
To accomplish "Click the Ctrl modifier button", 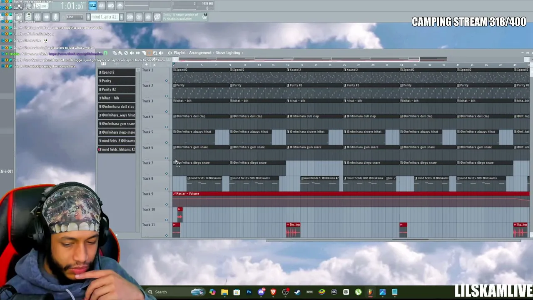I will [139, 17].
